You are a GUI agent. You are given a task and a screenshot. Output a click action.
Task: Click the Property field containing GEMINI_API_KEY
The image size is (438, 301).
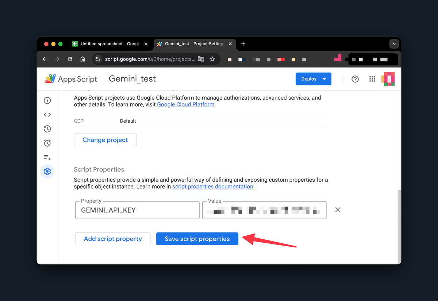(x=137, y=210)
